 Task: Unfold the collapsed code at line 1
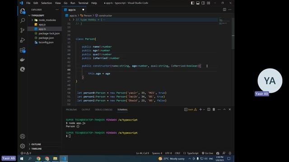(x=73, y=20)
